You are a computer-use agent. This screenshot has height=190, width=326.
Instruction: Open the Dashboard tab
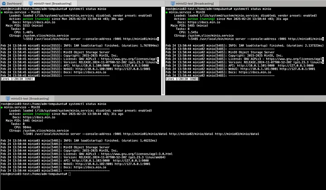12,3
